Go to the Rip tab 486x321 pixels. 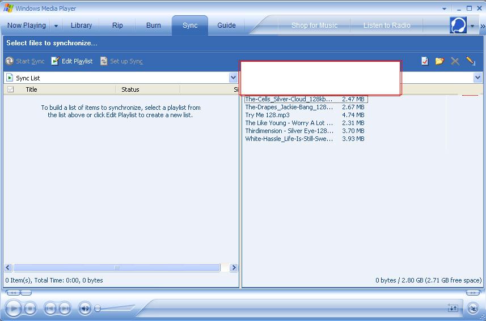117,25
